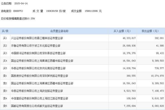Click the stock name 吉电股份 (000875)

pos(12,11)
